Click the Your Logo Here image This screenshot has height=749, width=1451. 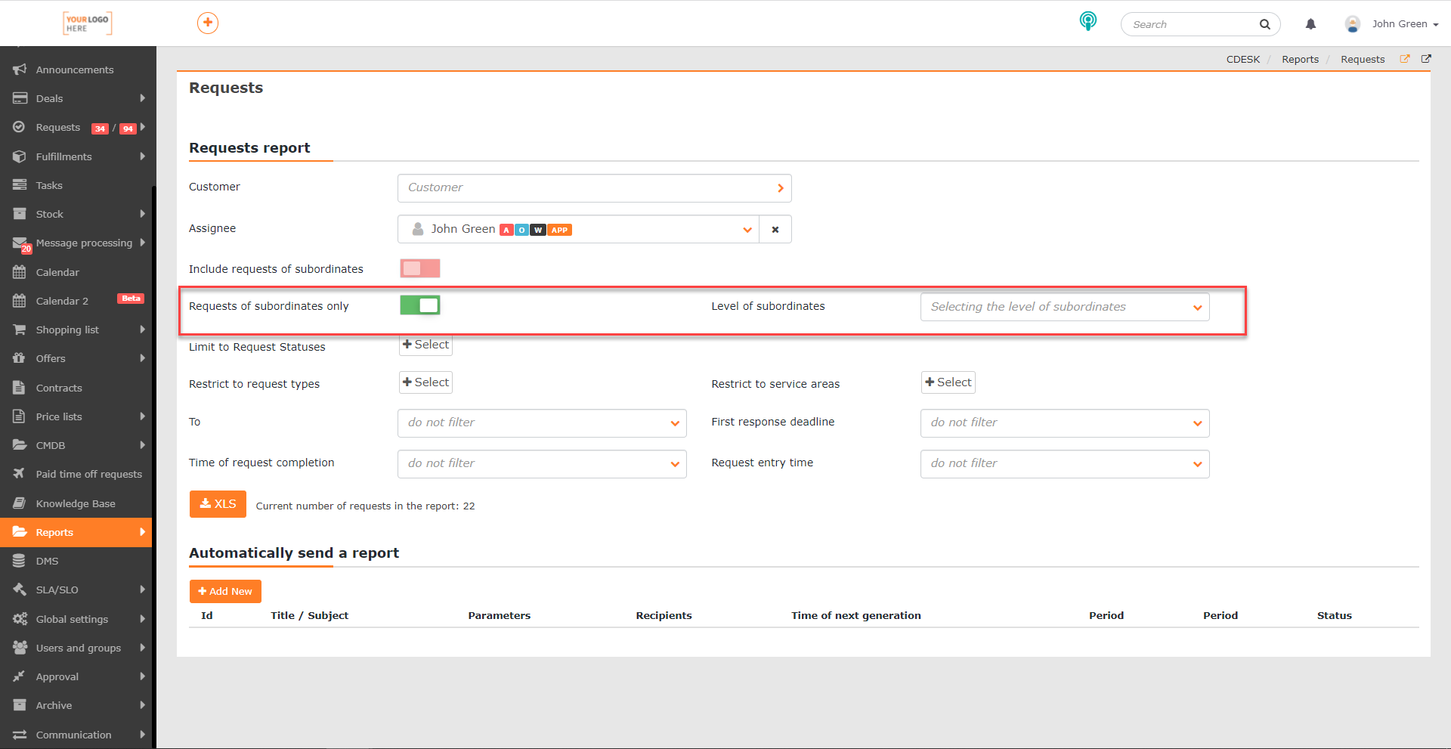[88, 23]
